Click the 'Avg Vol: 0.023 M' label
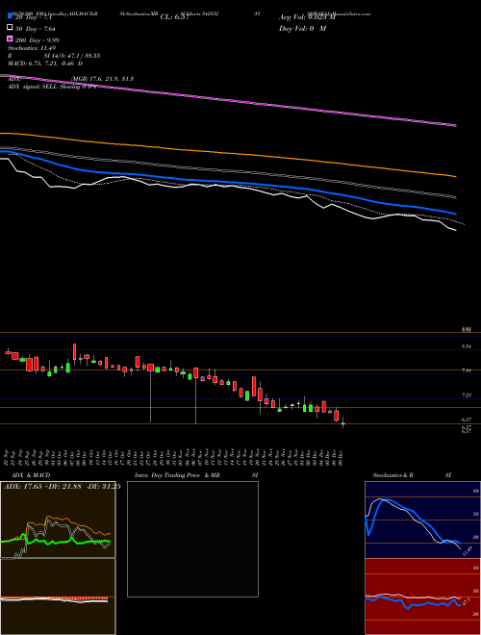 [307, 17]
